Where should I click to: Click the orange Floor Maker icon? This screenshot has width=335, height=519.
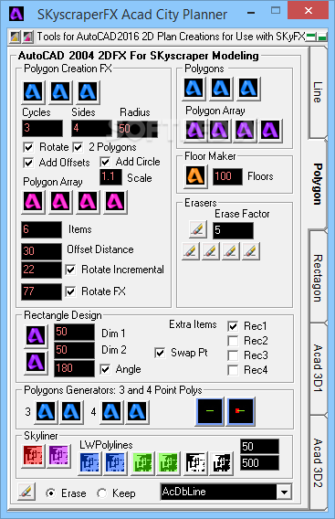point(195,176)
